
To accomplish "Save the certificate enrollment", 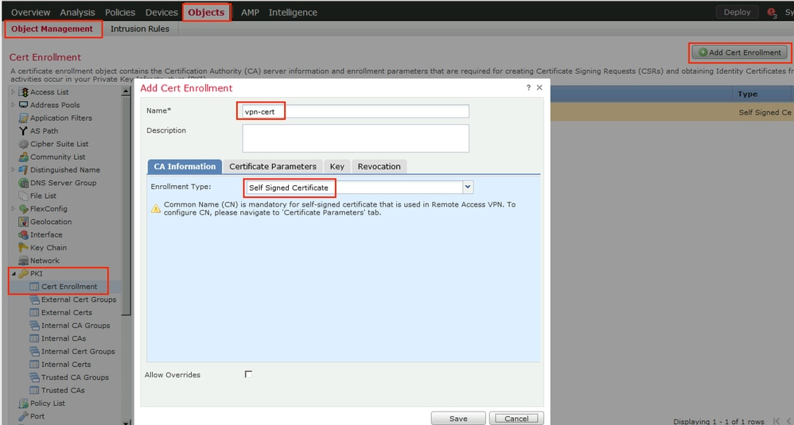I will coord(458,418).
